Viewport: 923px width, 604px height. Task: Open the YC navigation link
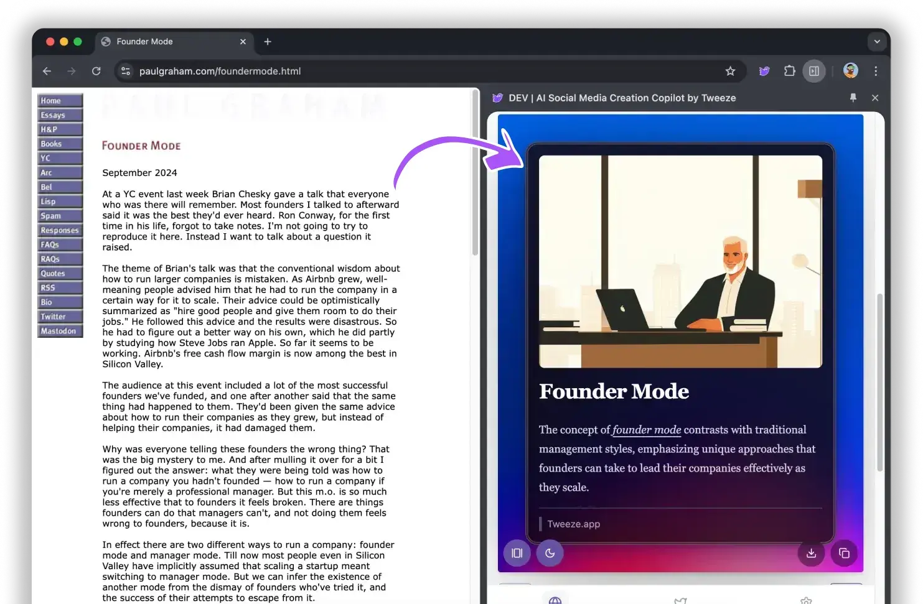coord(60,158)
